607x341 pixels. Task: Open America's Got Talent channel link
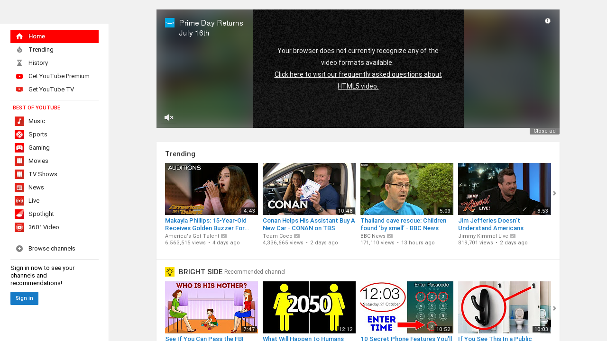192,236
